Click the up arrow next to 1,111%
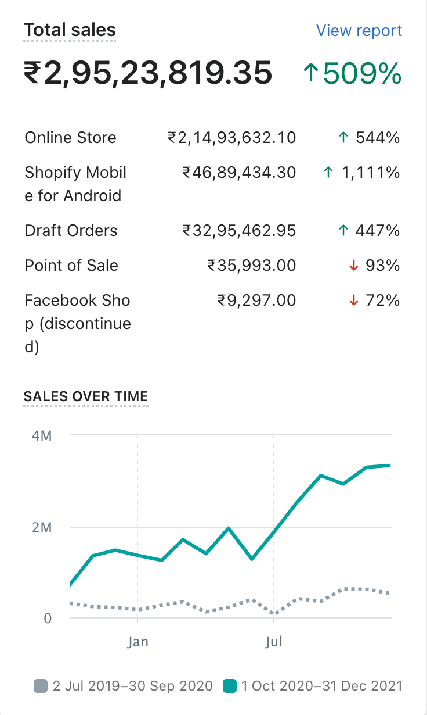The height and width of the screenshot is (715, 427). [x=328, y=173]
